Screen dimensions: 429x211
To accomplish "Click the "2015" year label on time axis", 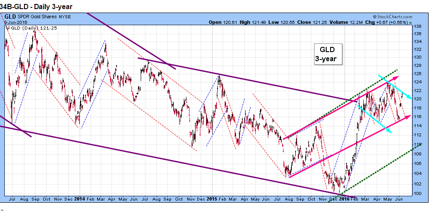I will (212, 199).
